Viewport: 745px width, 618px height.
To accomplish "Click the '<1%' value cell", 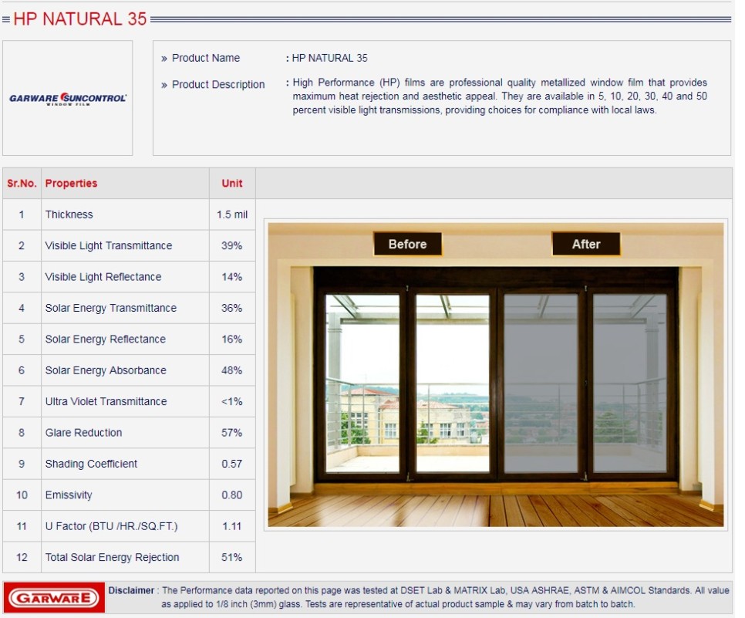I will (232, 401).
